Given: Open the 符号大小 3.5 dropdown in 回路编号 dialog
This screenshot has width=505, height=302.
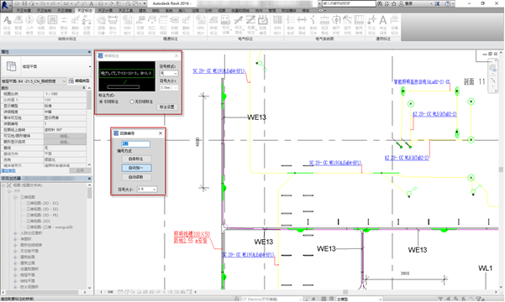Looking at the screenshot, I should coord(147,189).
